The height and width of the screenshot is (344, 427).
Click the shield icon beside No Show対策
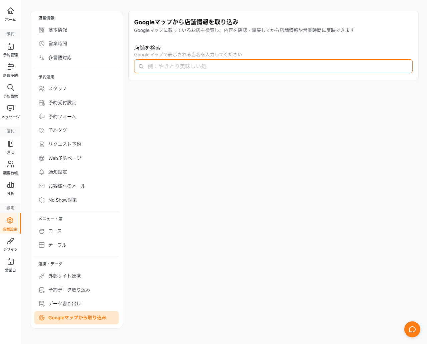(x=42, y=200)
